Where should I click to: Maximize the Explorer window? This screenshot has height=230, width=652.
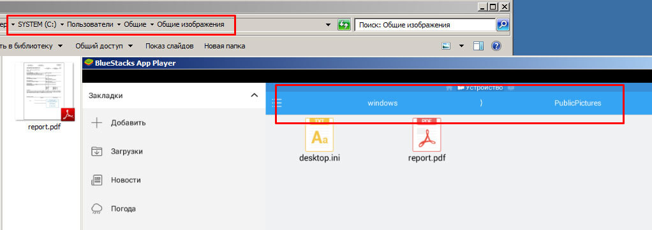click(493, 6)
